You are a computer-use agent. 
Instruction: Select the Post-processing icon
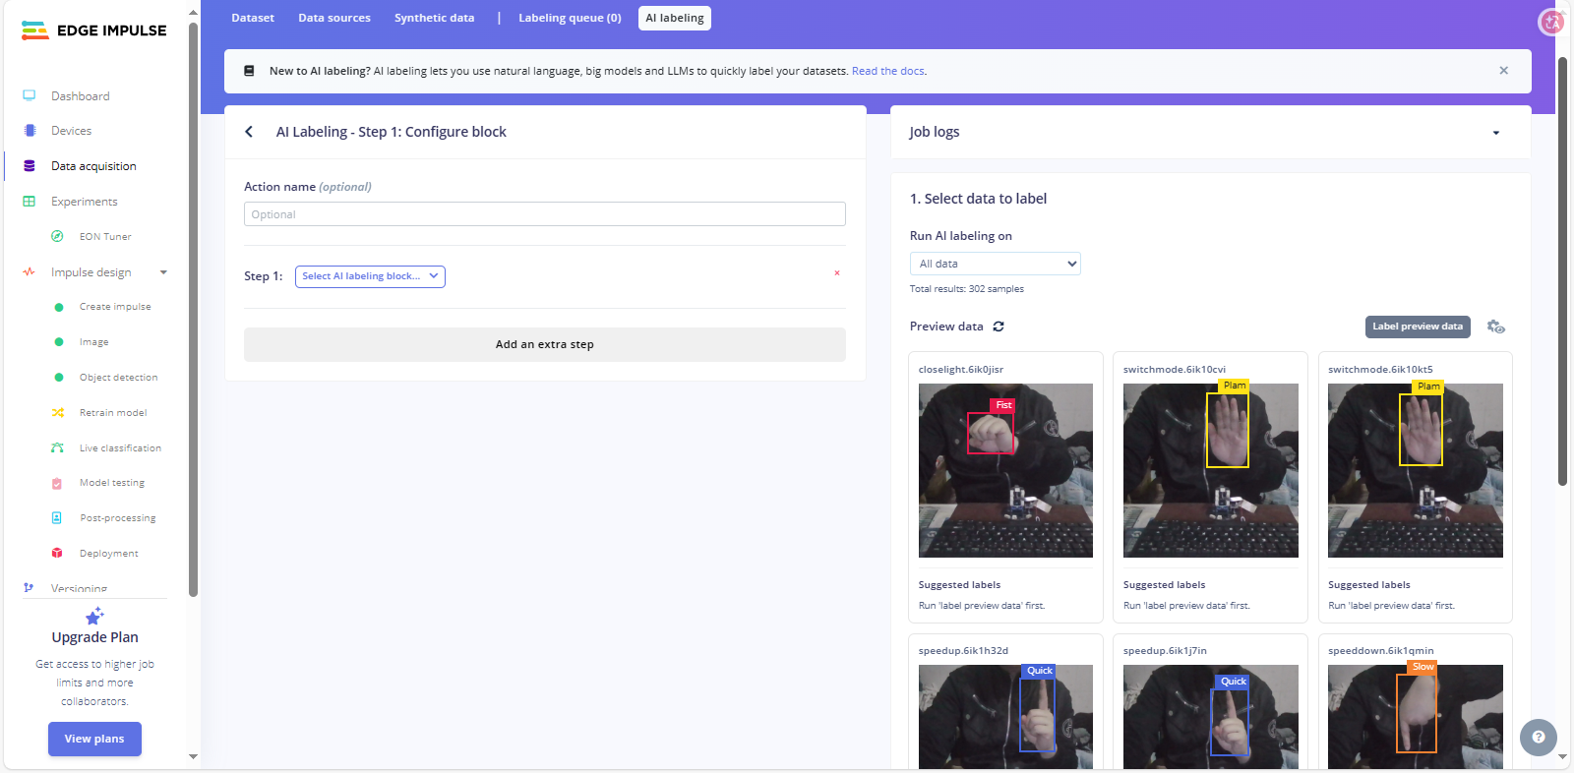[57, 518]
